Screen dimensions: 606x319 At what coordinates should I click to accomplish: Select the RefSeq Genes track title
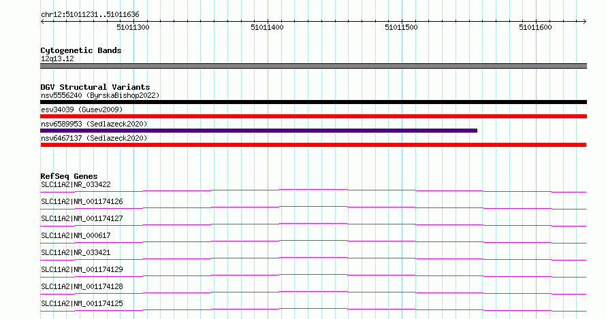69,176
